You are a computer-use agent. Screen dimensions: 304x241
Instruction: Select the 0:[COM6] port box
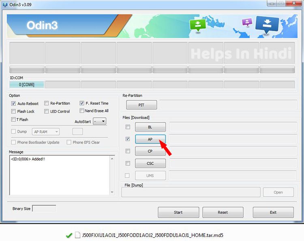27,85
